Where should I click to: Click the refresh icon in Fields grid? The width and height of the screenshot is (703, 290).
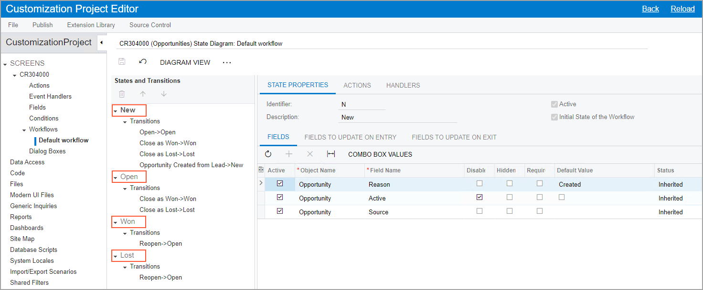[x=268, y=154]
